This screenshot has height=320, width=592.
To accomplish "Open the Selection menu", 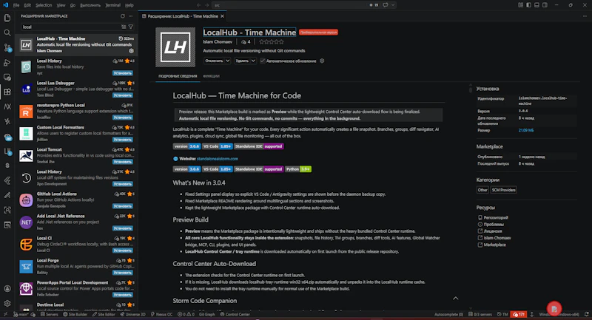I will click(44, 5).
